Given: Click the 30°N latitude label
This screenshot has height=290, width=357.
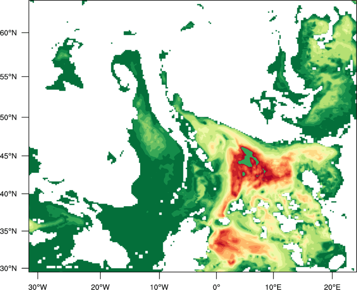Looking at the screenshot, I should (x=8, y=269).
